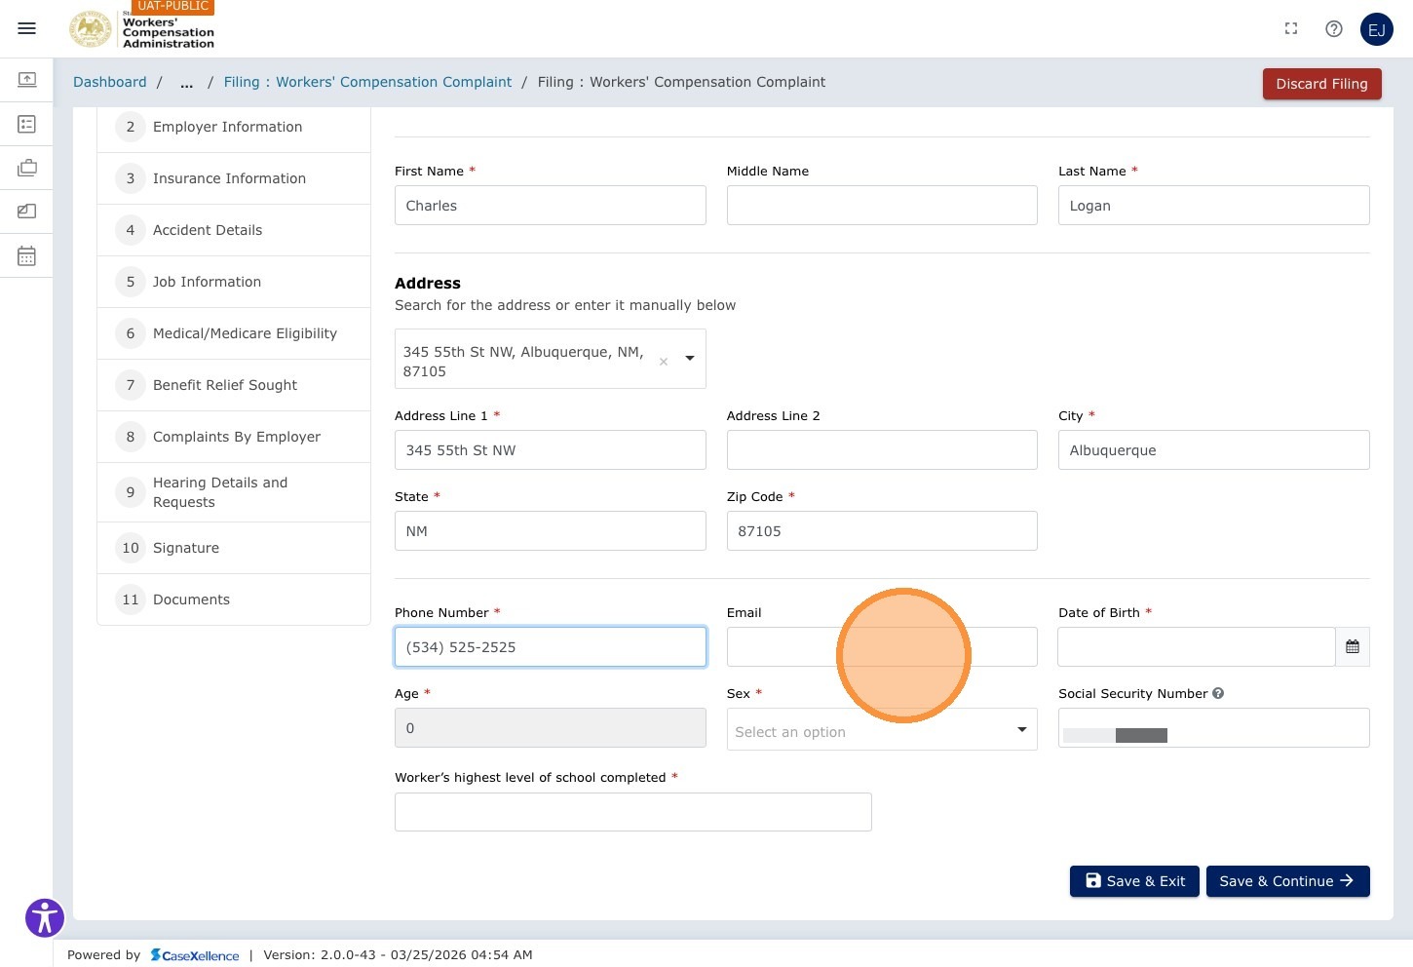Go to step 11 Documents

(234, 600)
